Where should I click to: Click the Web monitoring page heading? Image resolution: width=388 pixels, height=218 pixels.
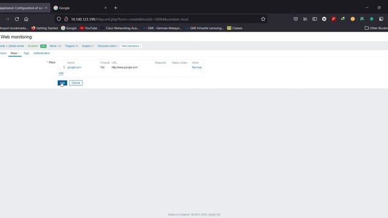click(x=16, y=37)
